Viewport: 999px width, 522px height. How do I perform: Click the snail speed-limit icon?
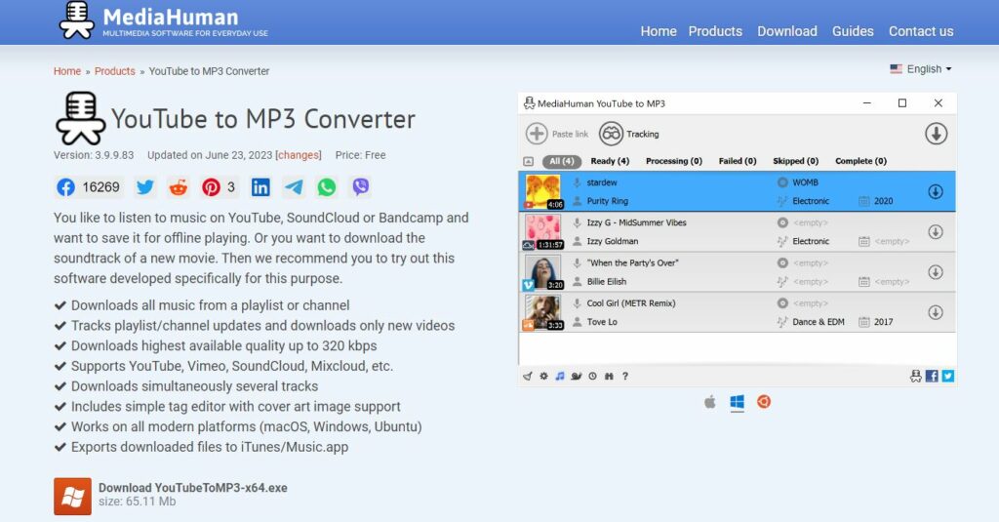coord(576,376)
